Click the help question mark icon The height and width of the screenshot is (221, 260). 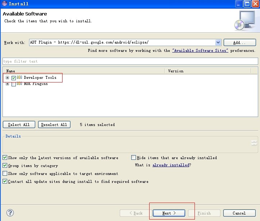click(x=10, y=213)
